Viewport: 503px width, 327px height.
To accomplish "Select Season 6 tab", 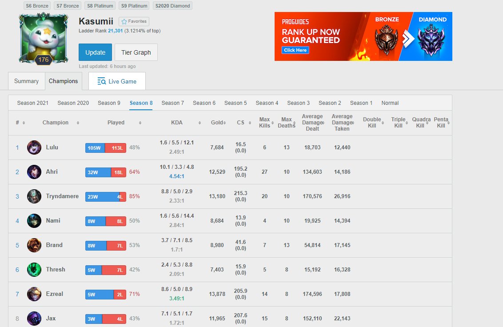I will (x=204, y=103).
